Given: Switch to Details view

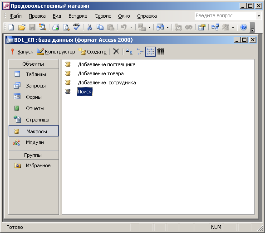Looking at the screenshot, I should 160,52.
